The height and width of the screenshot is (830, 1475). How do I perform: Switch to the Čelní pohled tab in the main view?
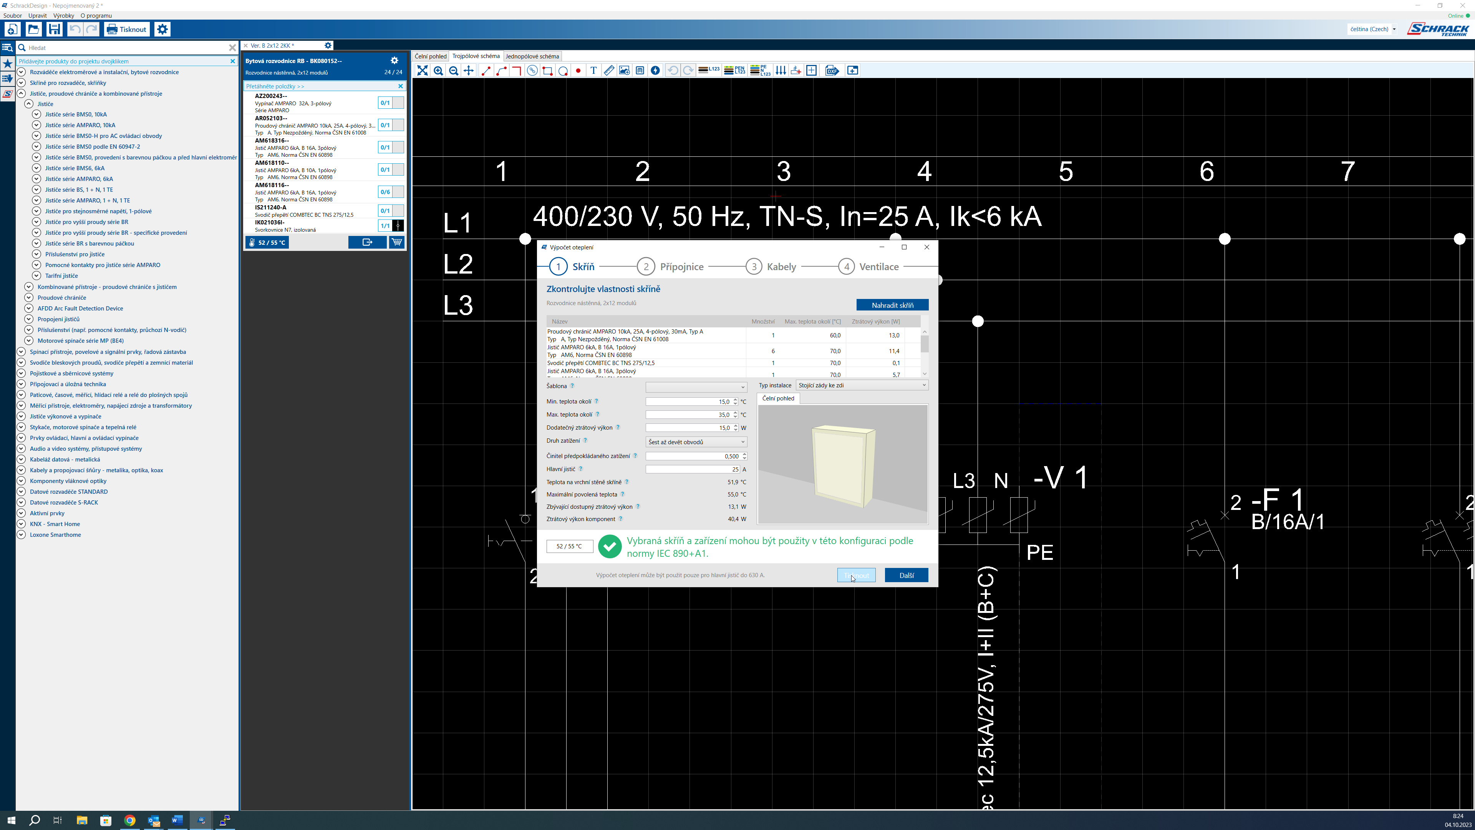point(431,56)
